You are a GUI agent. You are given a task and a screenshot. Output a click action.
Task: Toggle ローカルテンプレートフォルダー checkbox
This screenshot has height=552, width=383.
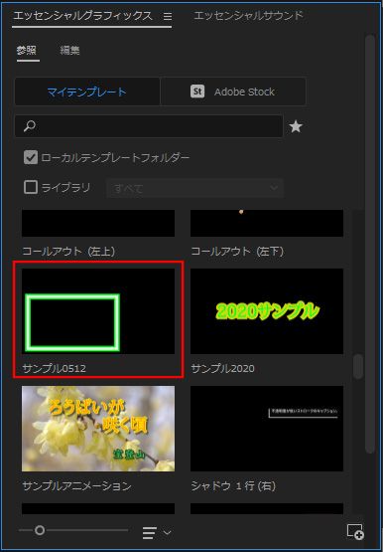click(x=31, y=157)
